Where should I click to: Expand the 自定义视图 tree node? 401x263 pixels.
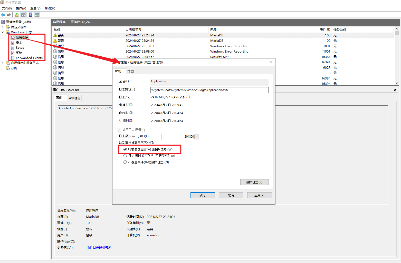tap(3, 27)
